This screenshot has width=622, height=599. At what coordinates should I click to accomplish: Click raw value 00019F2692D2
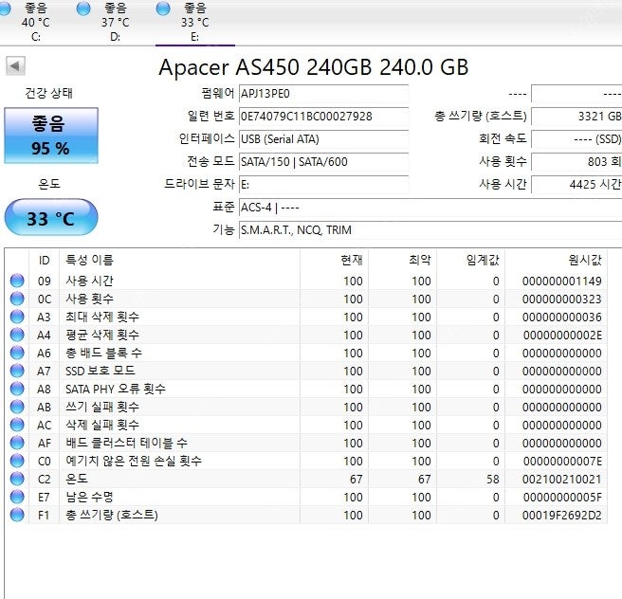[x=562, y=516]
